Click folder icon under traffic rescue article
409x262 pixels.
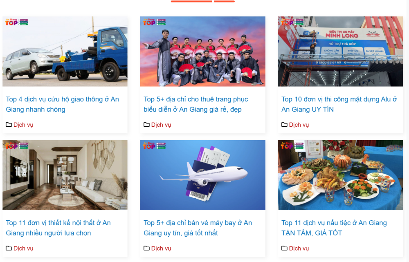9,125
